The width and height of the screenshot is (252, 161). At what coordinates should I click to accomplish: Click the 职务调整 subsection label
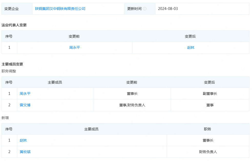coord(9,71)
